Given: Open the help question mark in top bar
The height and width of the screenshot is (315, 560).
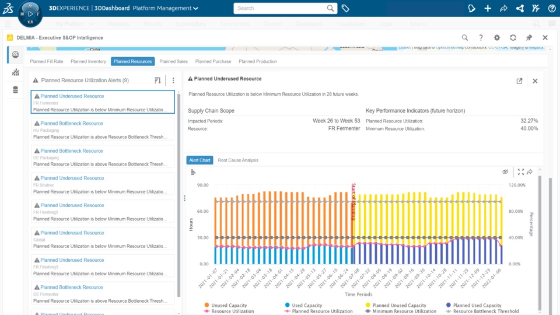Looking at the screenshot, I should (x=552, y=8).
